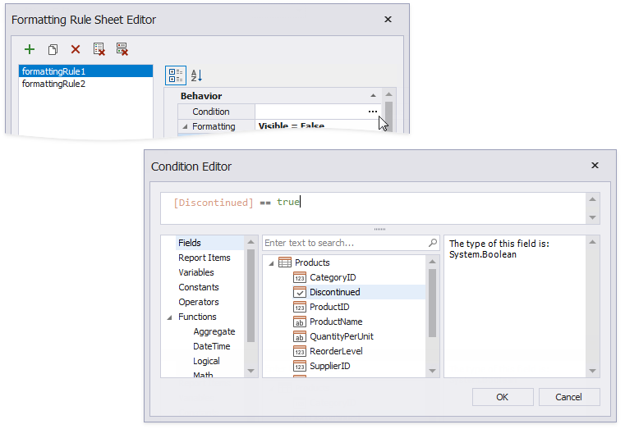Click the Visible = False formatting value
625x429 pixels.
[x=292, y=126]
